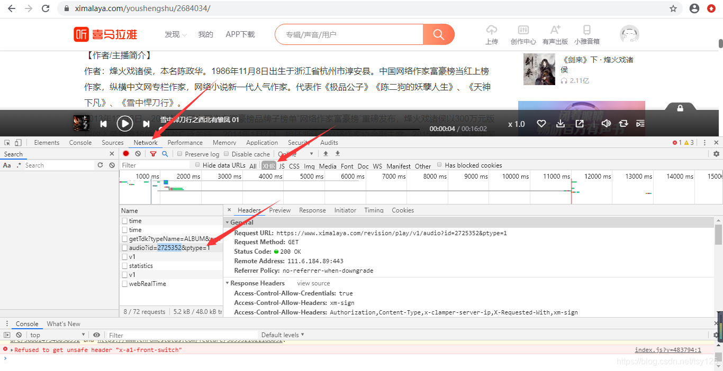
Task: Click the lock icon above player bar
Action: 680,108
